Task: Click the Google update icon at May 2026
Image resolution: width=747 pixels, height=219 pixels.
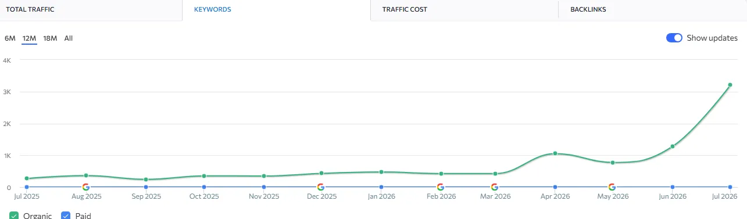Action: pos(612,187)
